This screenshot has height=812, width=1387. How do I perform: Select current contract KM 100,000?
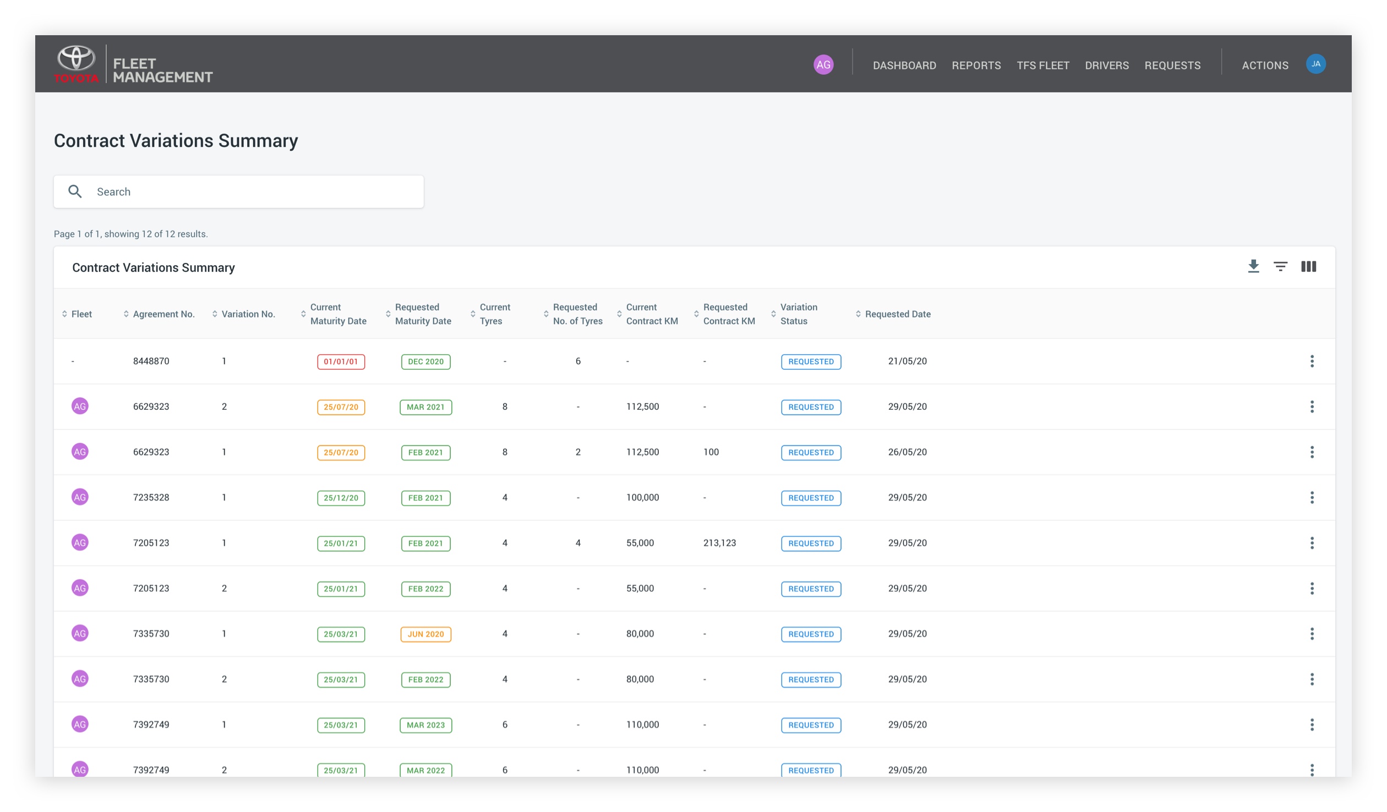642,498
